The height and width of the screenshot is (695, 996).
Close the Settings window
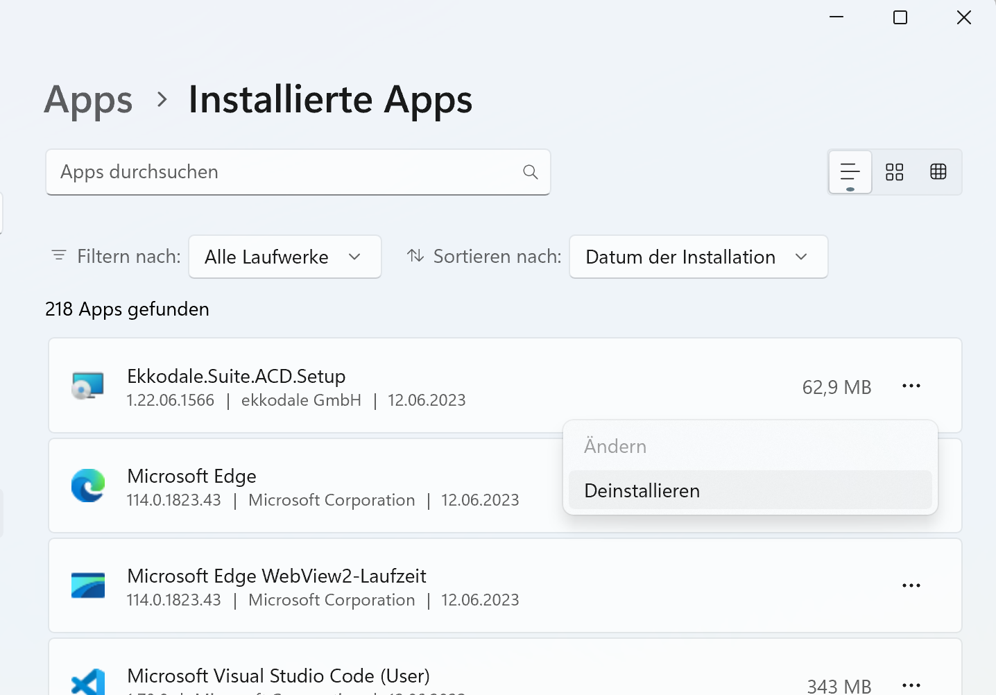(964, 17)
